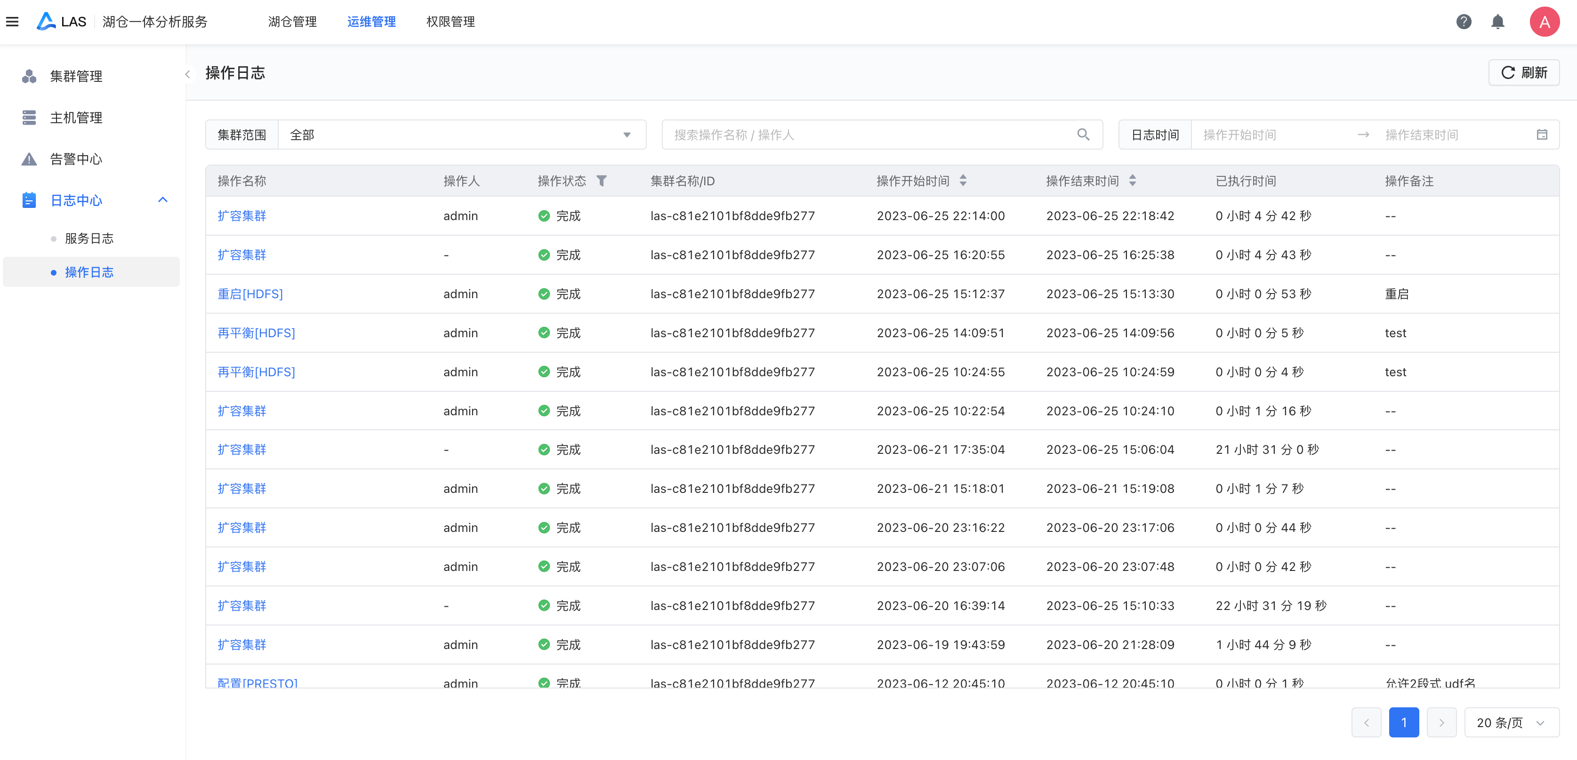This screenshot has width=1577, height=760.
Task: Open the 湖仓管理 top tab
Action: tap(292, 22)
